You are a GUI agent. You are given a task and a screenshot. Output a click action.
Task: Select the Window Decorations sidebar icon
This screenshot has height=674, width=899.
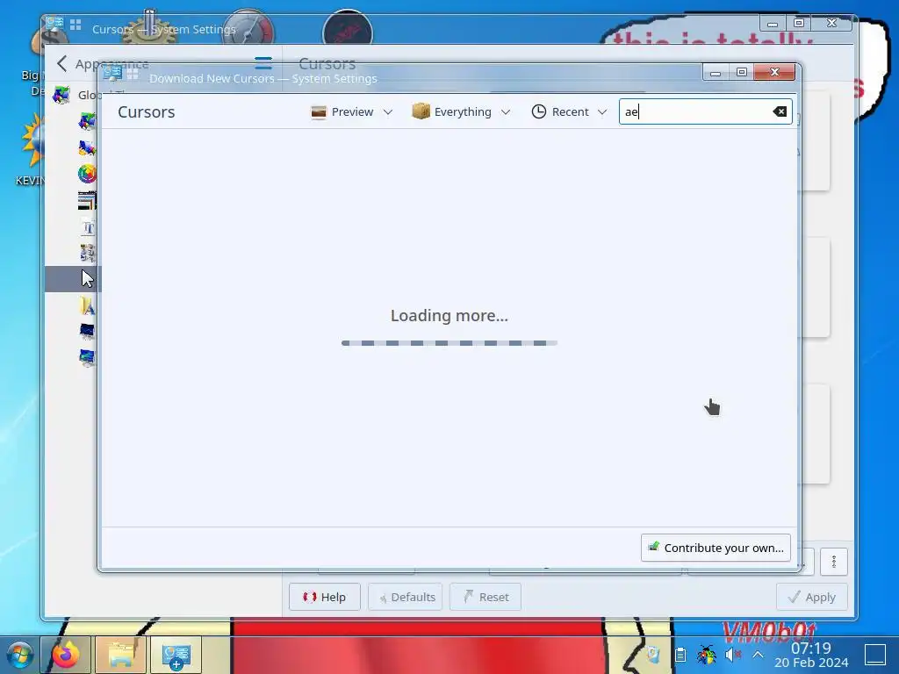click(x=87, y=201)
